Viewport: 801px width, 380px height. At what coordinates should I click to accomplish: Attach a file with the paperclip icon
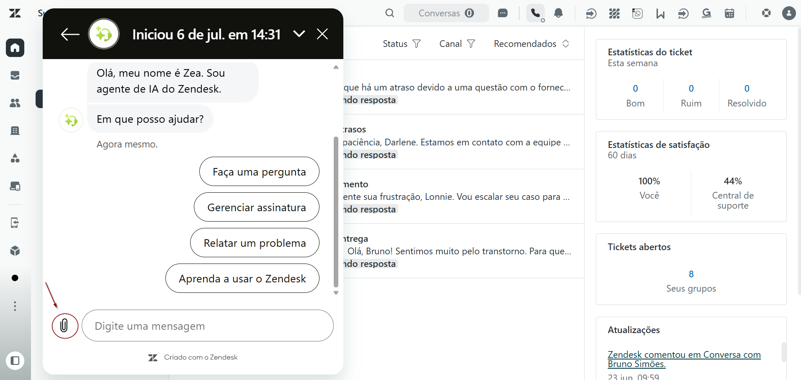click(x=65, y=326)
